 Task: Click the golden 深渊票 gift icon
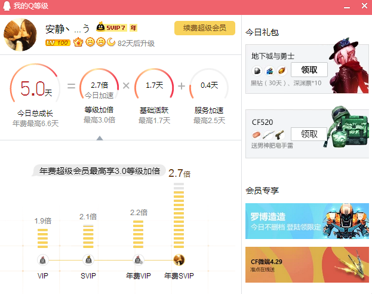click(x=282, y=71)
